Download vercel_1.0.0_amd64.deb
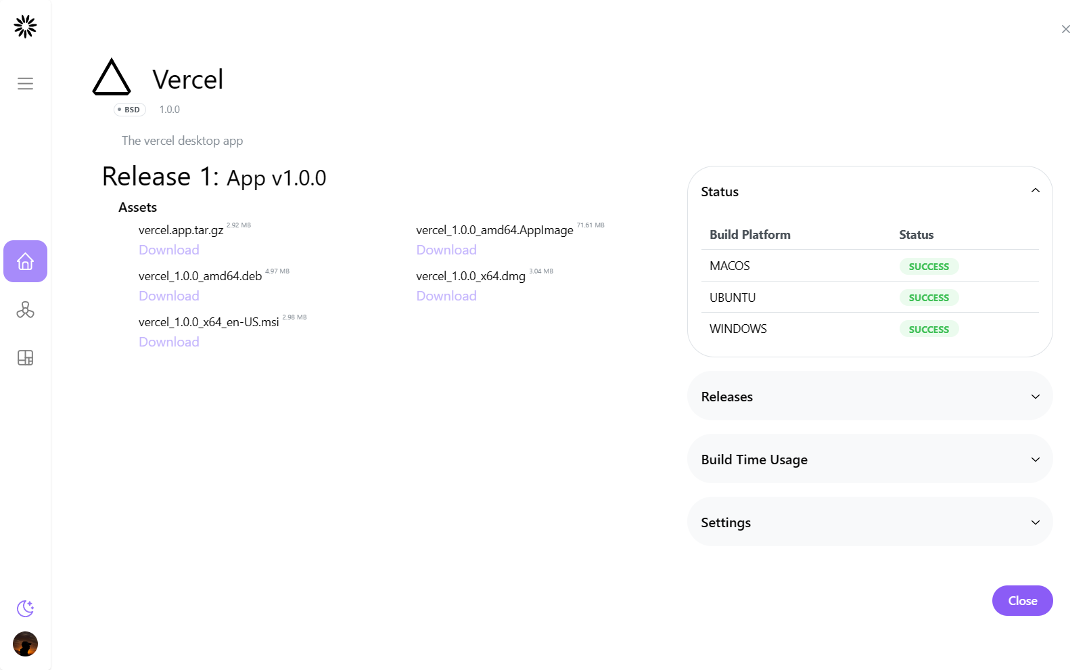1087x670 pixels. tap(169, 296)
